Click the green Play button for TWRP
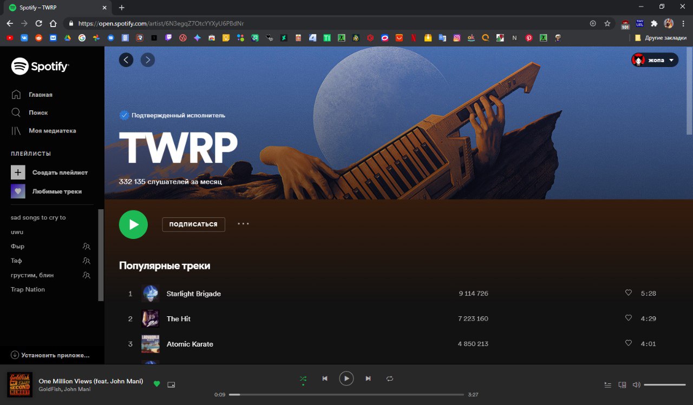693x405 pixels. click(133, 224)
